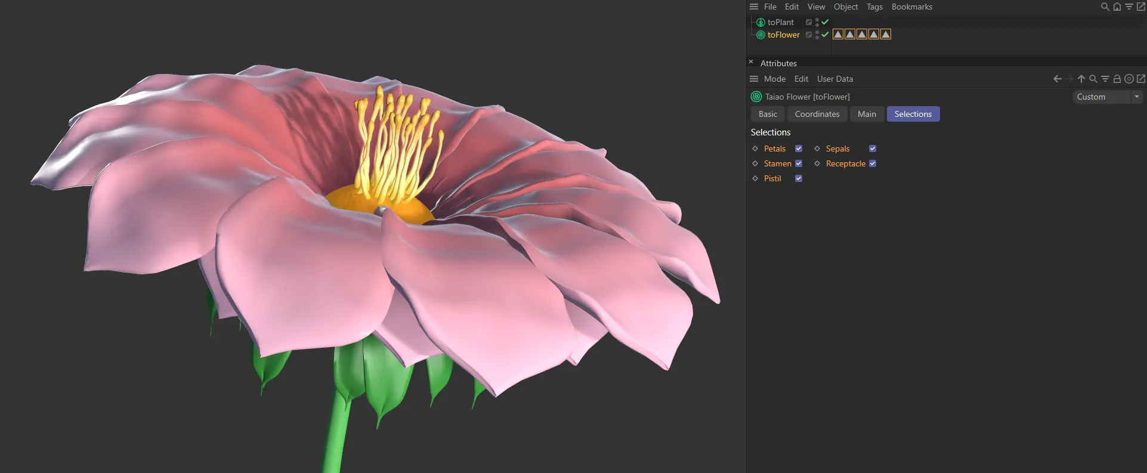Open the Object Manager hamburger menu
This screenshot has width=1147, height=473.
pyautogui.click(x=754, y=7)
